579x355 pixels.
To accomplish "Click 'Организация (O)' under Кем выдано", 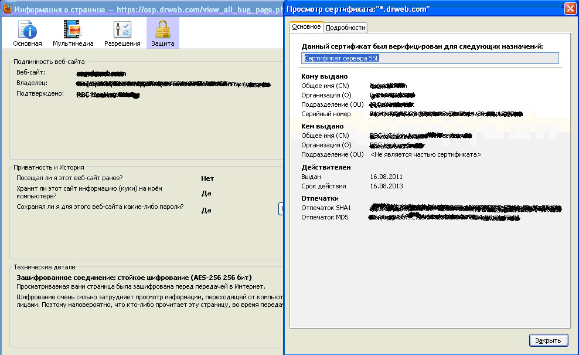I will [326, 145].
